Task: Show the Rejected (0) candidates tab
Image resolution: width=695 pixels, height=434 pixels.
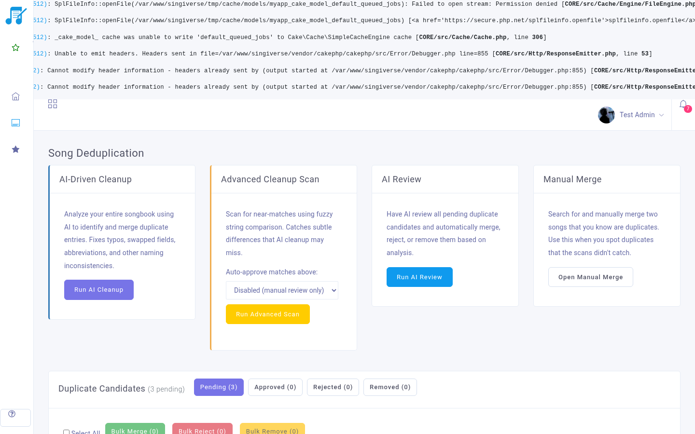Action: pos(333,387)
